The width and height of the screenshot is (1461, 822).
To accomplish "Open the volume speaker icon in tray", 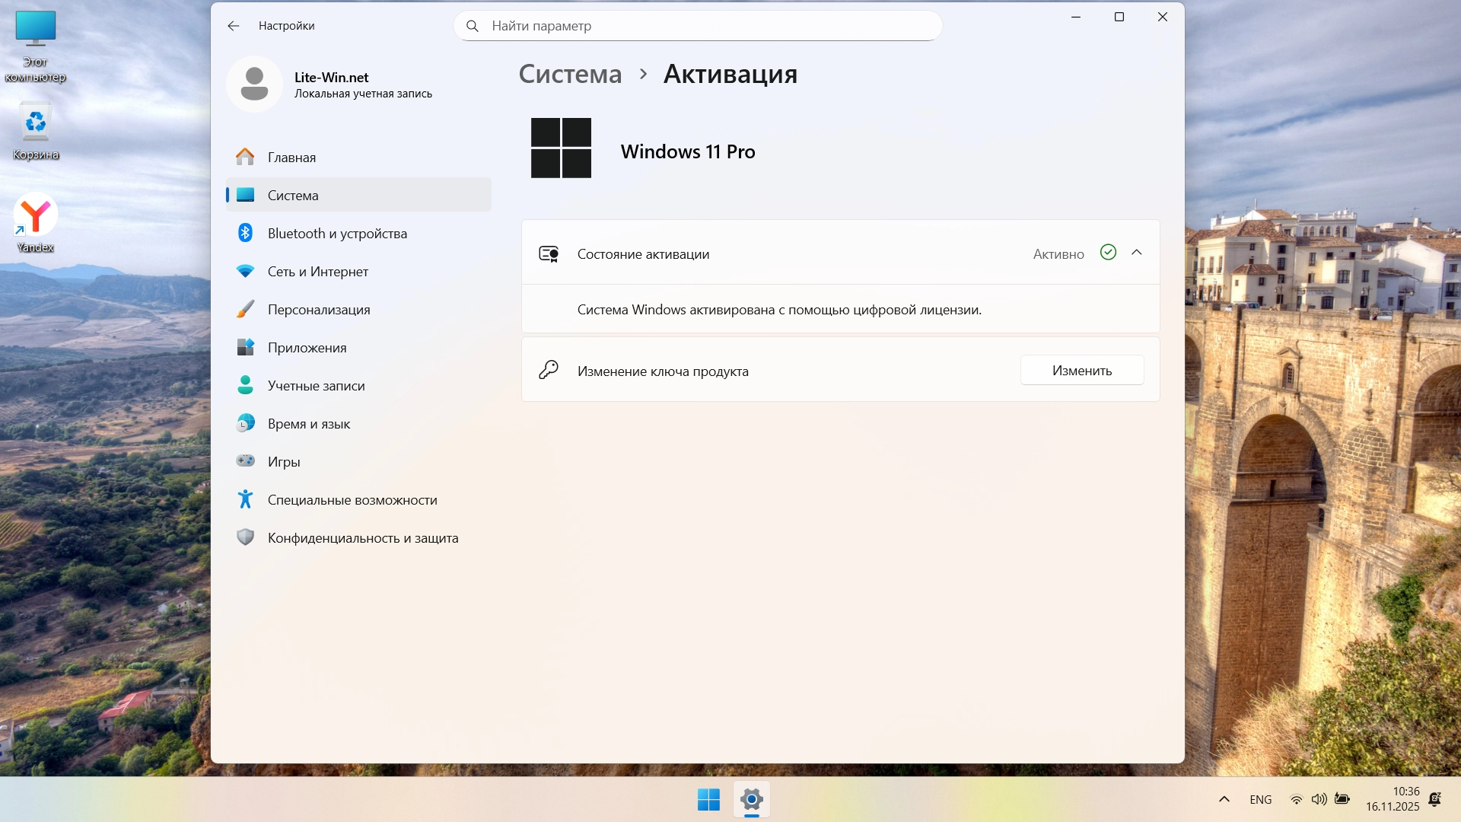I will pyautogui.click(x=1319, y=799).
